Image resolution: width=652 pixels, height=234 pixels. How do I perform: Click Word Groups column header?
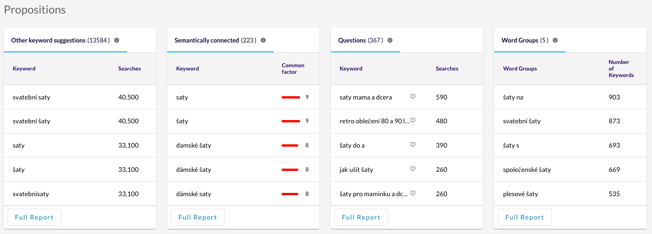tap(520, 69)
